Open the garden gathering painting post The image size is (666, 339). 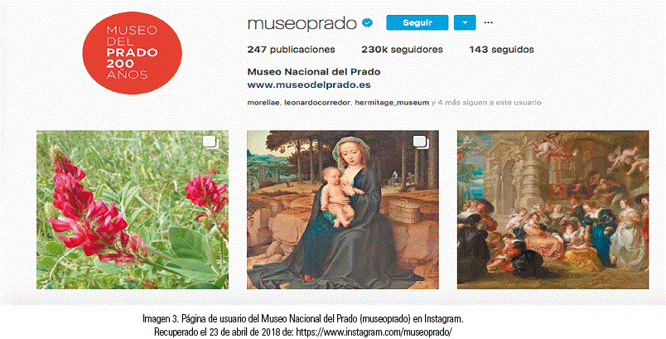tap(553, 210)
